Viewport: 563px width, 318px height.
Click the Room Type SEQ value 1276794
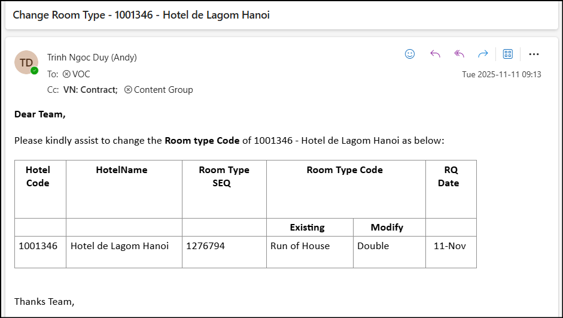pos(206,246)
